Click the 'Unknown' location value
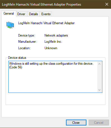This screenshot has height=128, width=111. tap(51, 48)
